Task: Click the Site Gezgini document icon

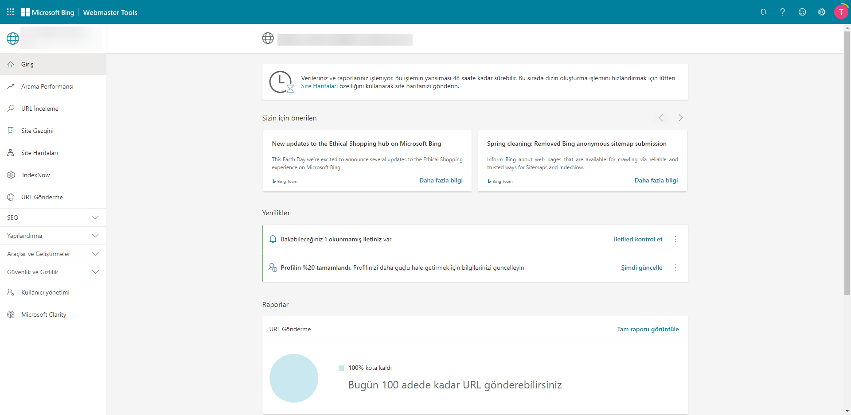Action: (x=11, y=131)
